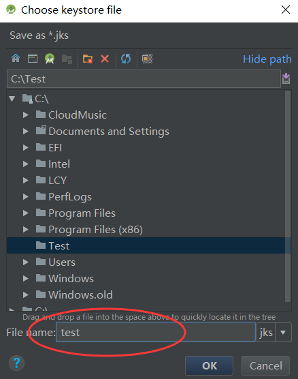Click the Hide path link

pos(267,59)
